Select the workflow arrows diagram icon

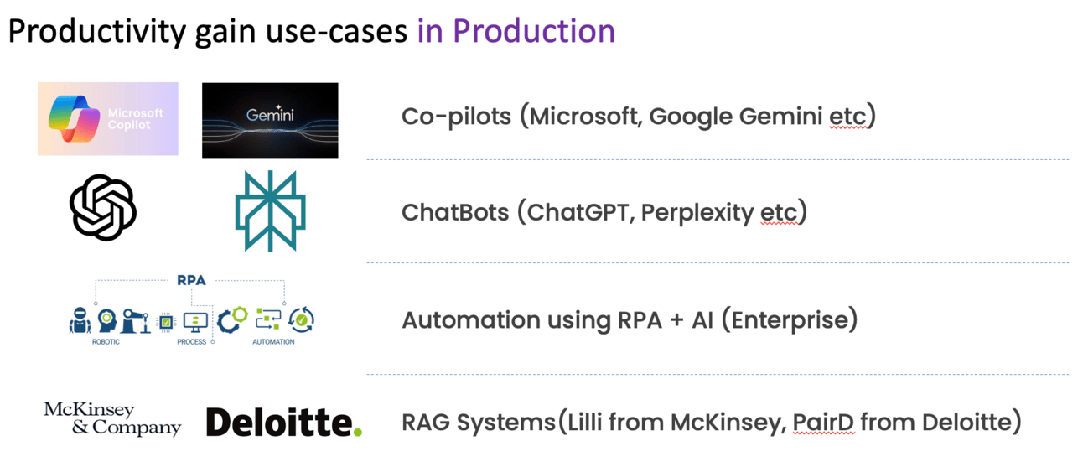click(x=268, y=320)
